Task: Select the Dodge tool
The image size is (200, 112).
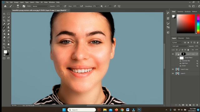Action: click(4, 37)
